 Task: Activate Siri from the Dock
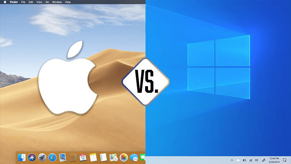tap(32, 158)
